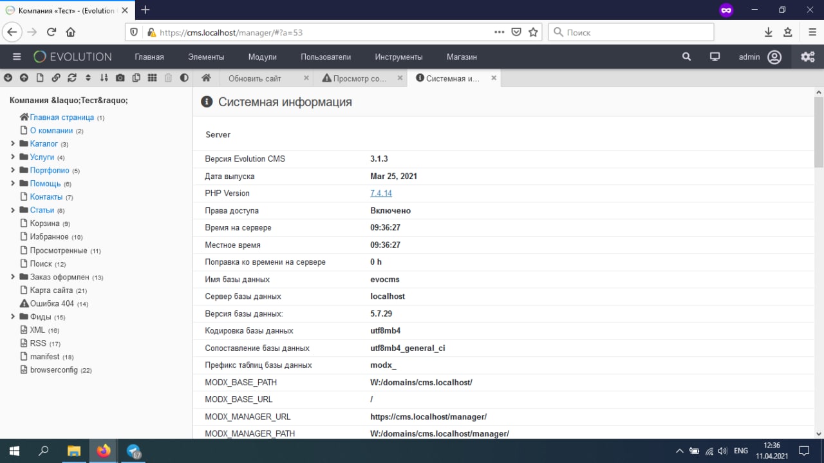Open search in the manager header
This screenshot has height=463, width=824.
[687, 57]
